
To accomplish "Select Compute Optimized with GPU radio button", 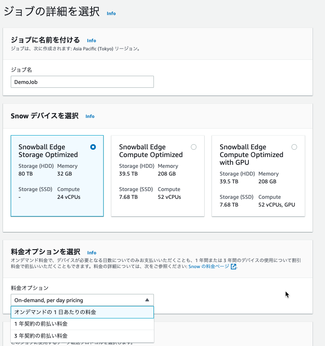I will pyautogui.click(x=294, y=147).
